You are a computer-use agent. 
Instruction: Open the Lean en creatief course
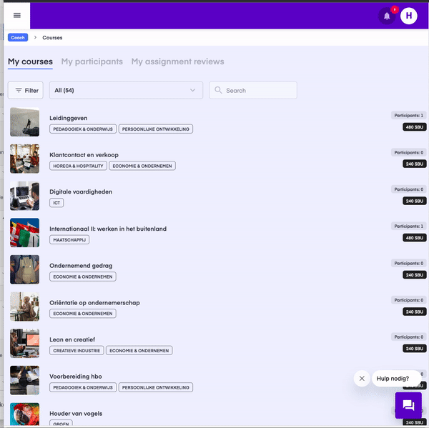[x=72, y=339]
